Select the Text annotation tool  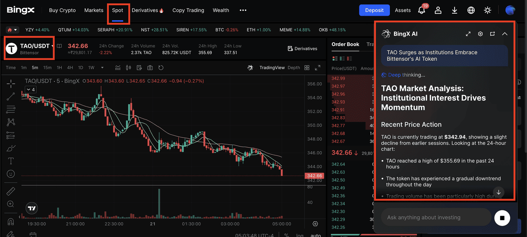11,161
